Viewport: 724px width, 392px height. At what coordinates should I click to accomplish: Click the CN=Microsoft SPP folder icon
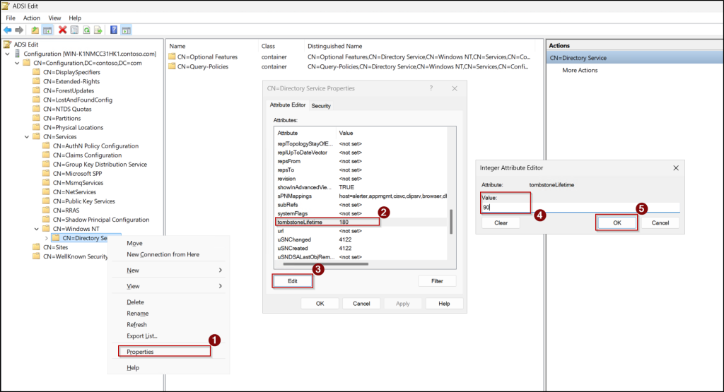coord(46,174)
